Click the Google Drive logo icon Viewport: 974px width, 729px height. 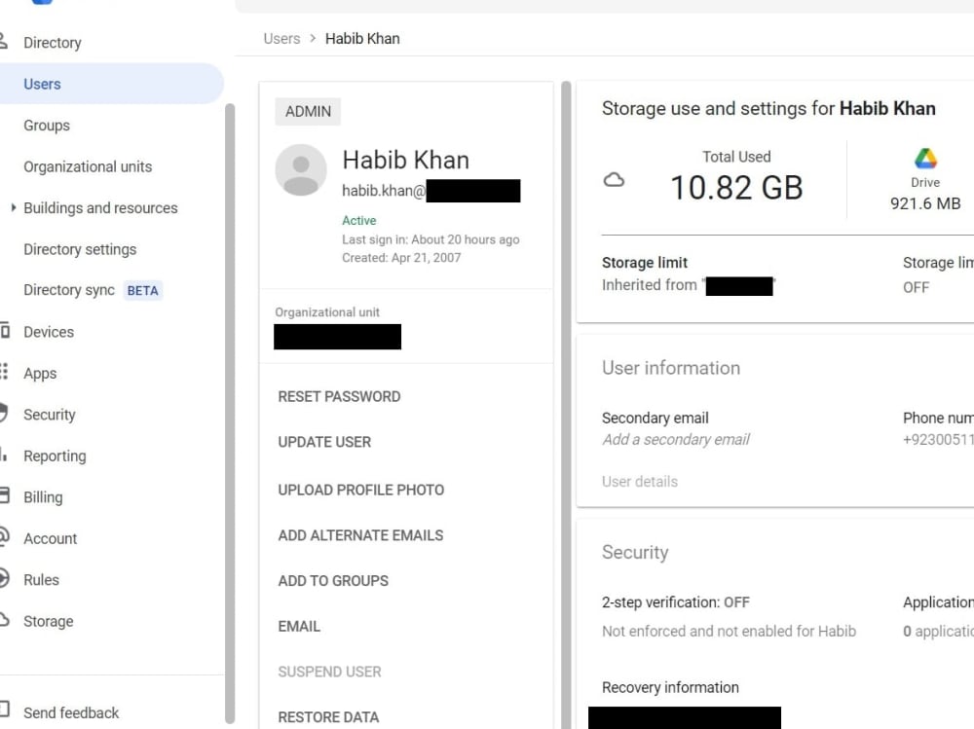925,159
